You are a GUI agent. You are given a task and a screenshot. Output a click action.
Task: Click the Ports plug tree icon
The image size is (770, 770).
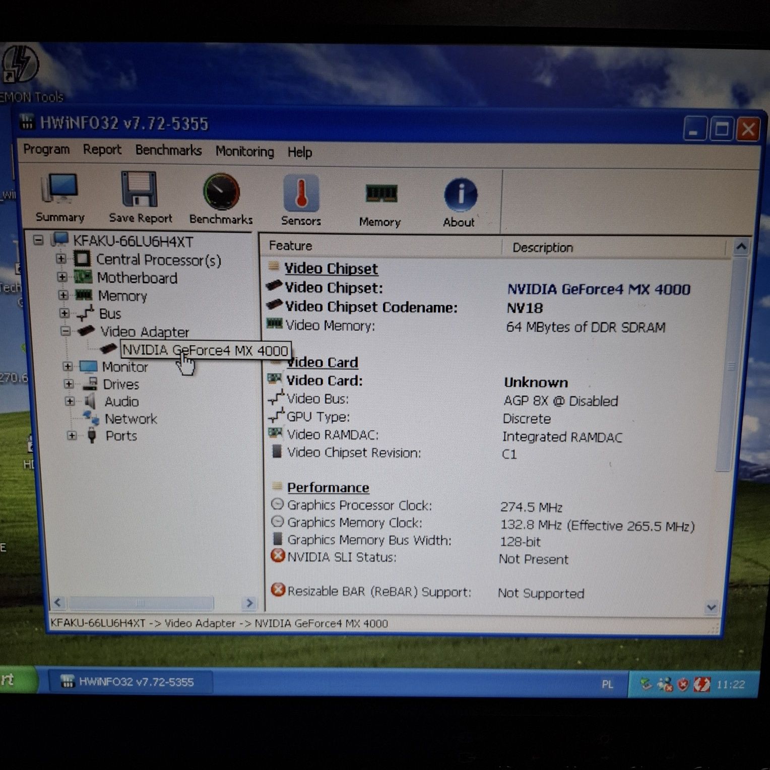92,435
